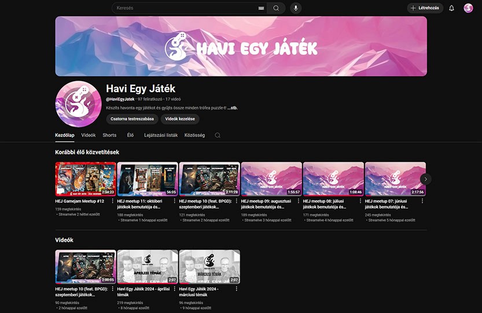The image size is (482, 313).
Task: Click Csatorna testreszabása button
Action: (132, 119)
